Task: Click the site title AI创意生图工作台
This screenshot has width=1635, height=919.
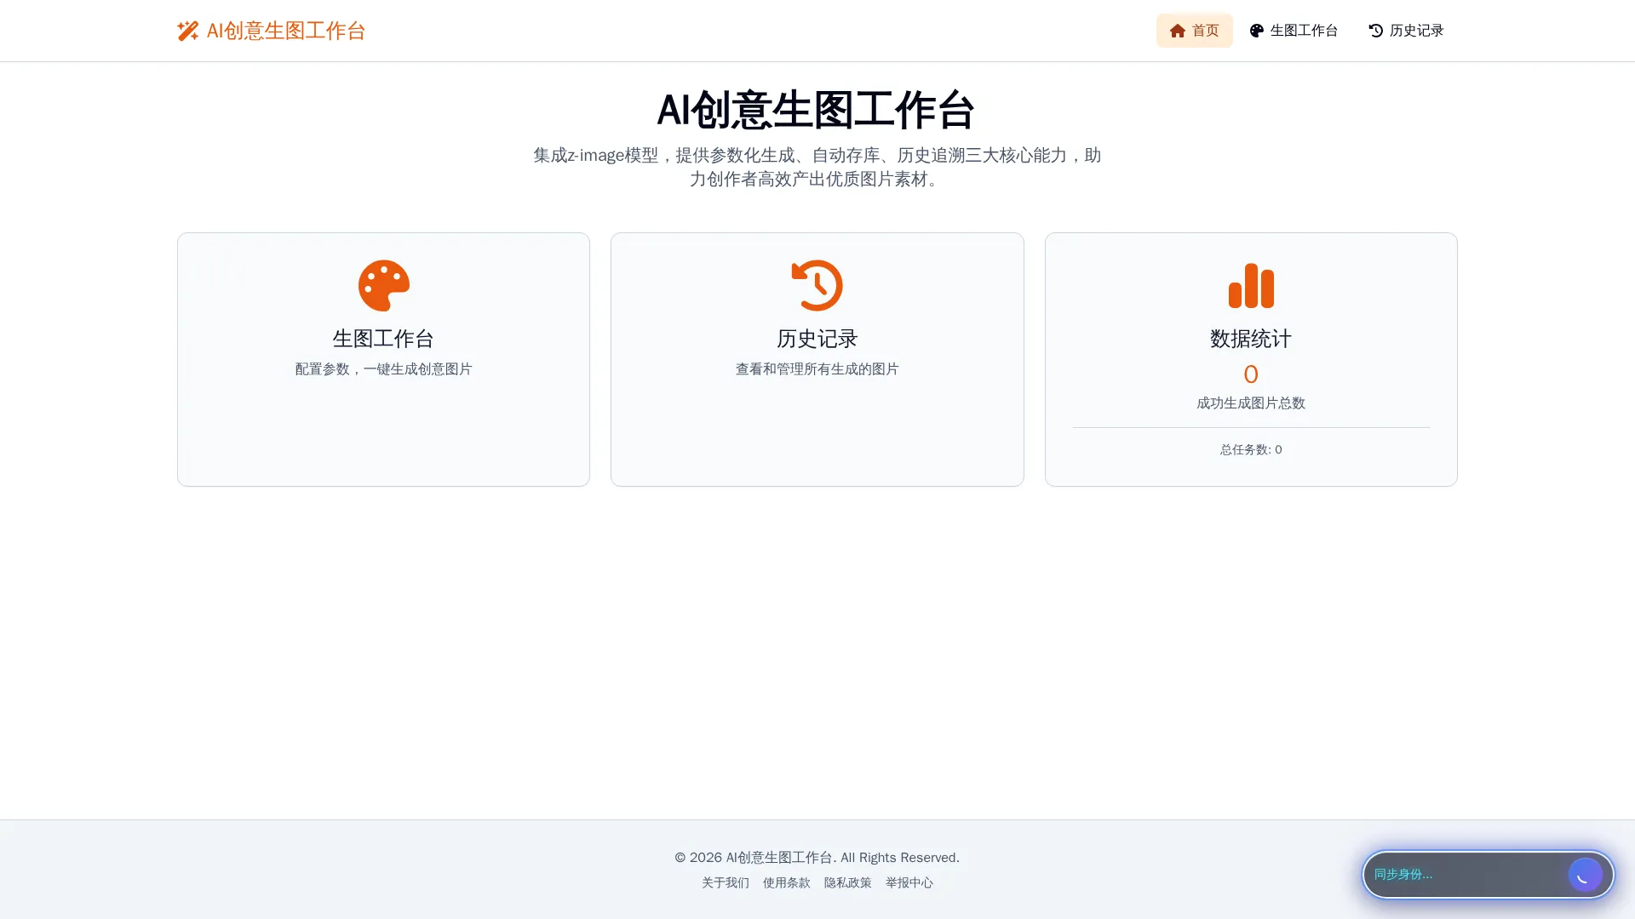Action: (x=285, y=31)
